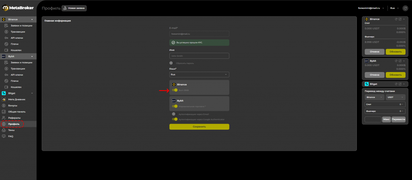This screenshot has width=412, height=180.
Task: Open Мета Дневник icon in sidebar
Action: coord(4,99)
